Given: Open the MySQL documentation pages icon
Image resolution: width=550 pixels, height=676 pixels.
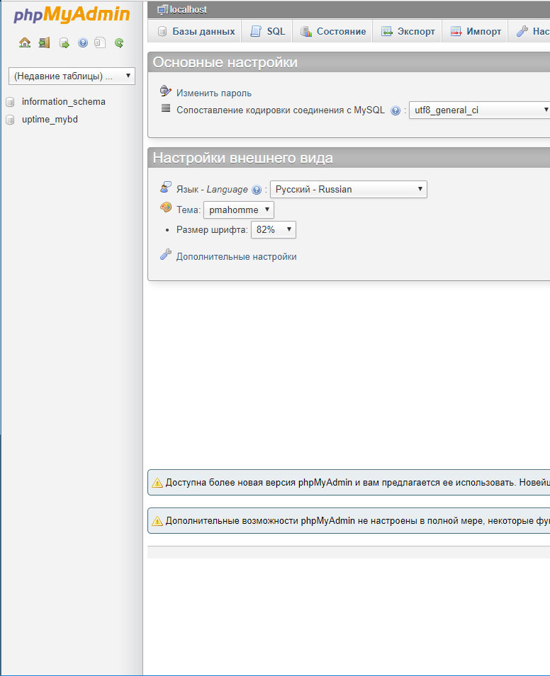Looking at the screenshot, I should tap(100, 42).
